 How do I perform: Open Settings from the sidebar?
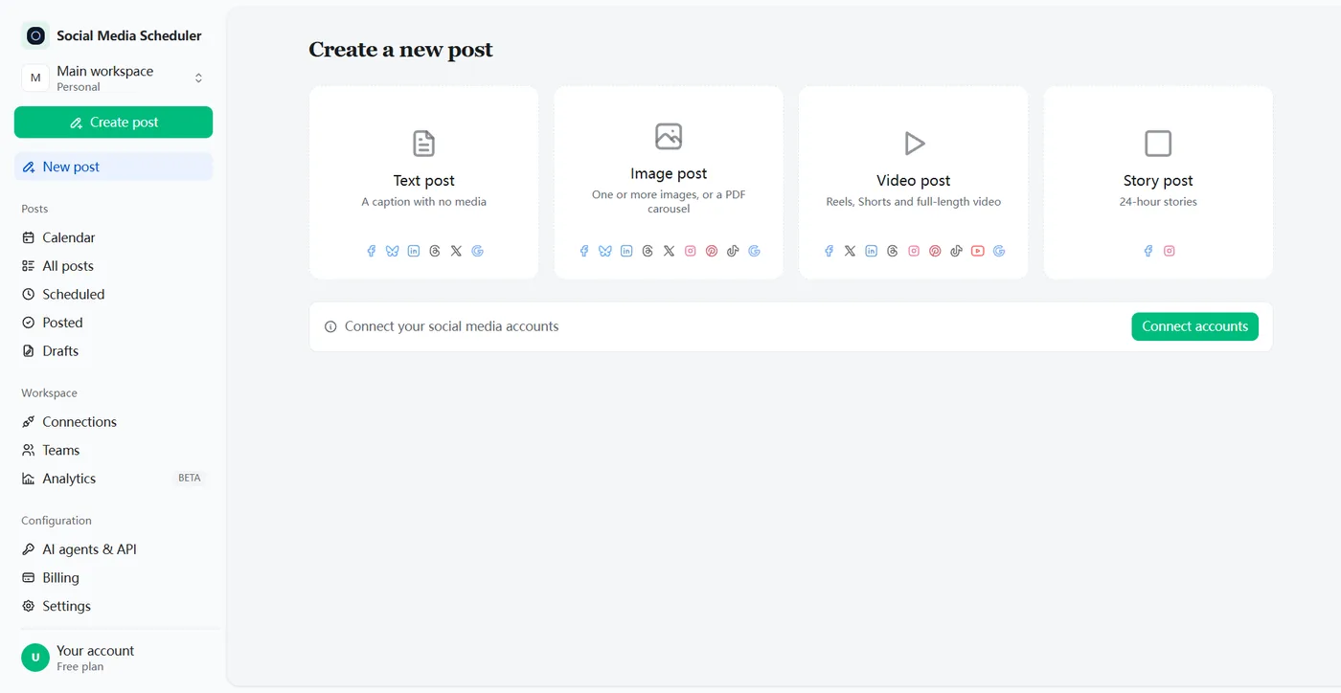pyautogui.click(x=113, y=606)
